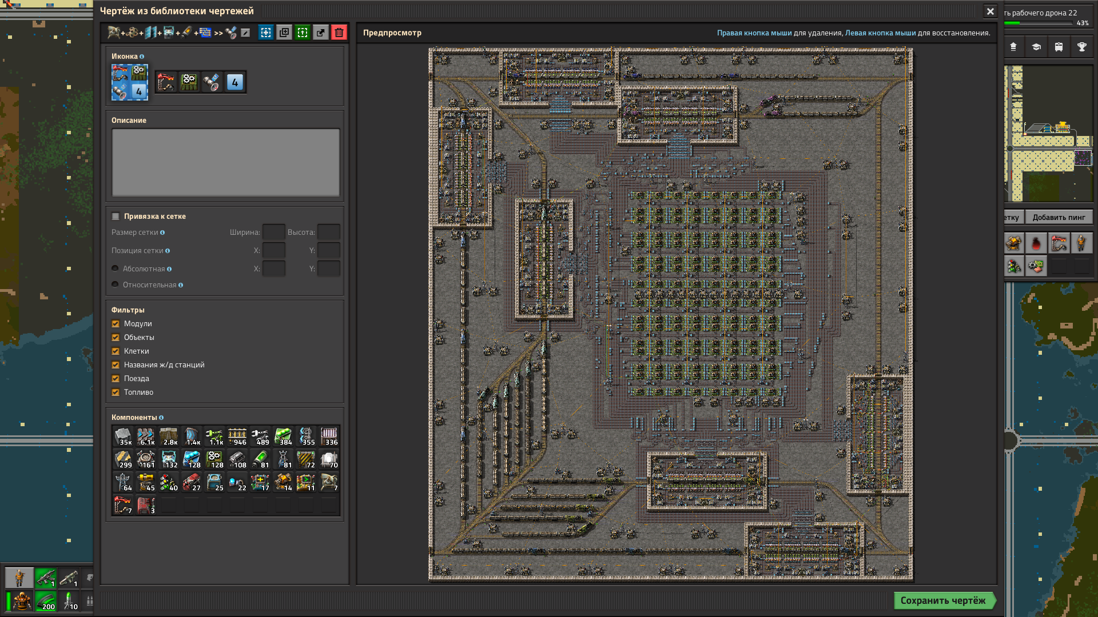Click the gray duplicate blueprint button
Screen dimensions: 1098x617
[x=284, y=33]
